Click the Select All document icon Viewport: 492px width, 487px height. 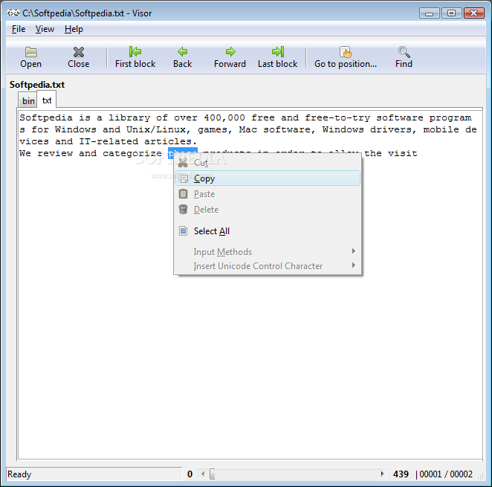tap(184, 231)
